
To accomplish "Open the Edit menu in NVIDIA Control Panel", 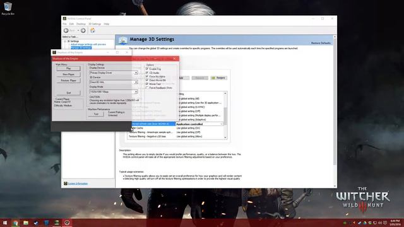I will [71, 24].
